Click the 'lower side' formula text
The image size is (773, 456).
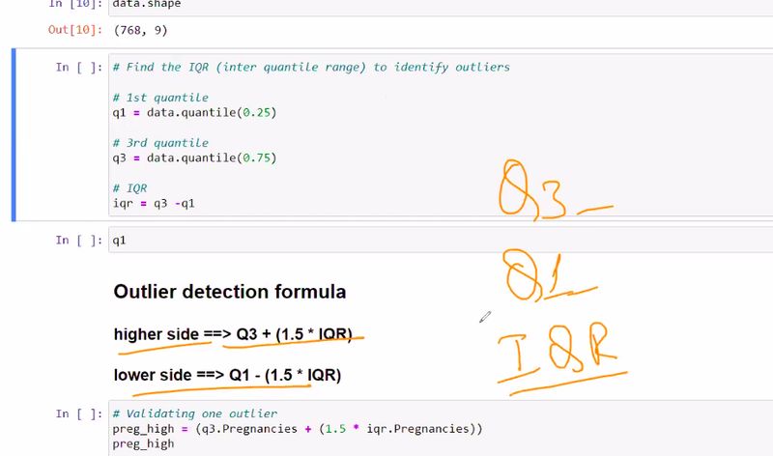(x=227, y=375)
